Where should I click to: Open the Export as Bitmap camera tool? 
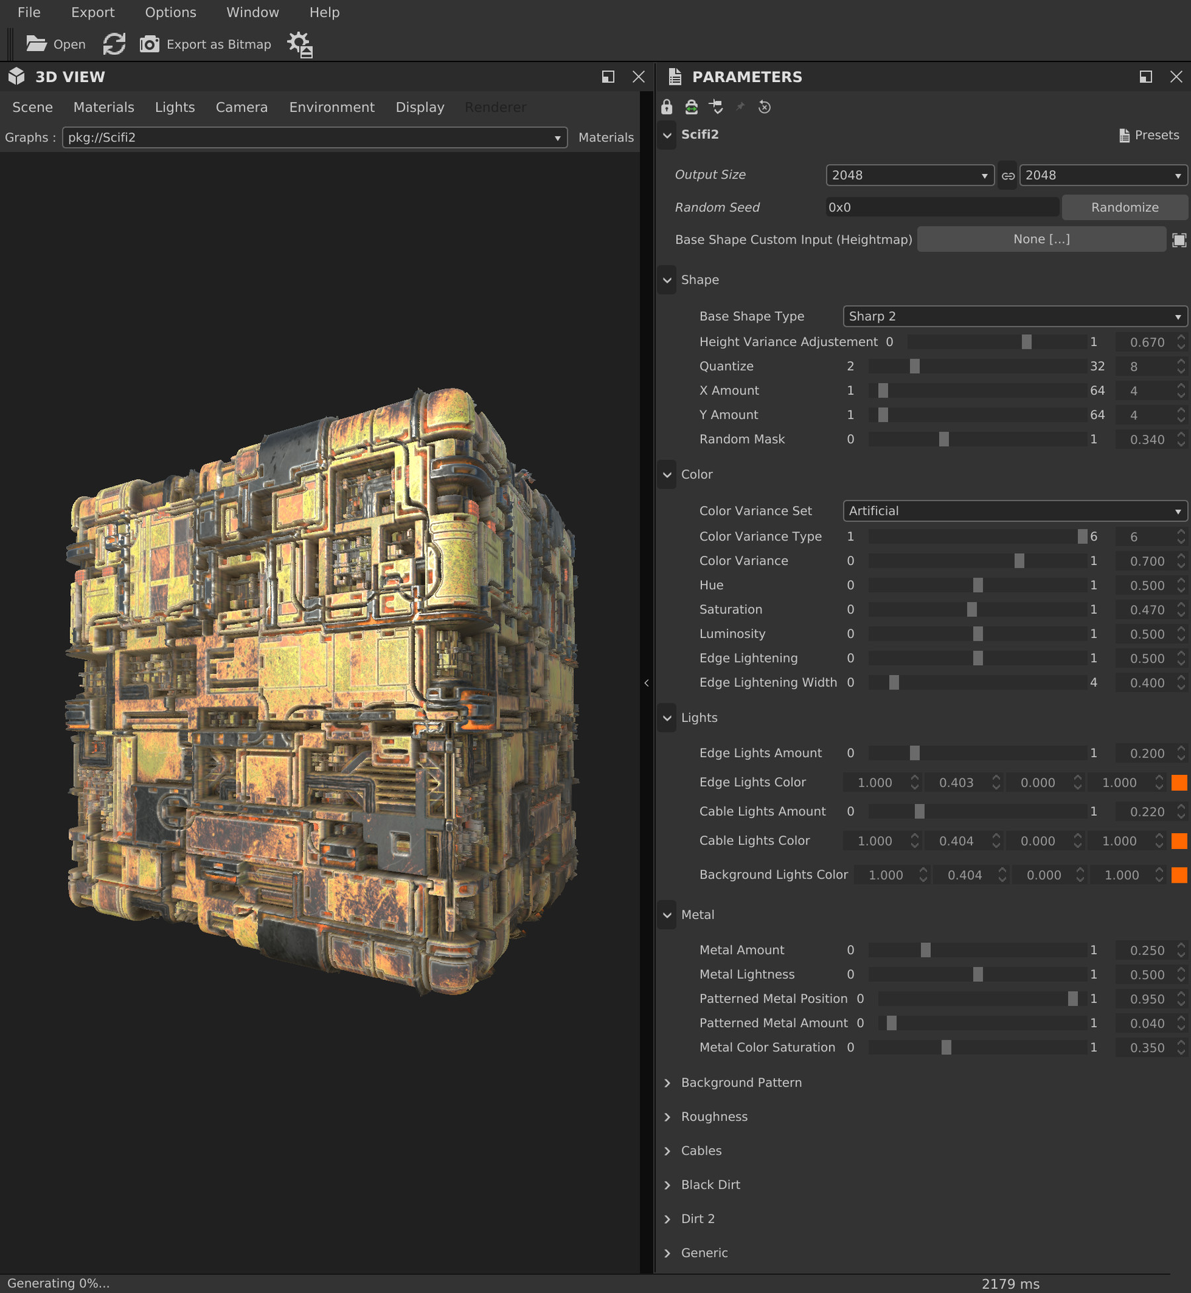tap(150, 44)
